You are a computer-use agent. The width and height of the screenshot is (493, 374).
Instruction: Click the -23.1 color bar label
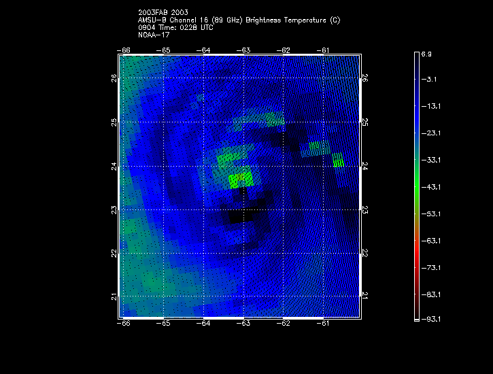tap(429, 133)
